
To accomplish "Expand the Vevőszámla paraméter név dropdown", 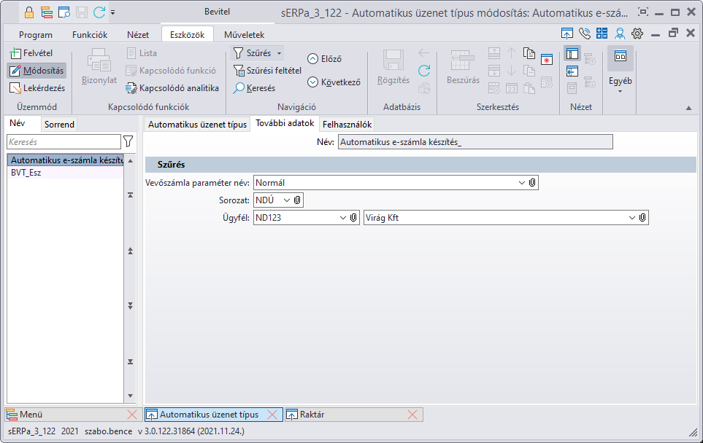I will point(521,182).
